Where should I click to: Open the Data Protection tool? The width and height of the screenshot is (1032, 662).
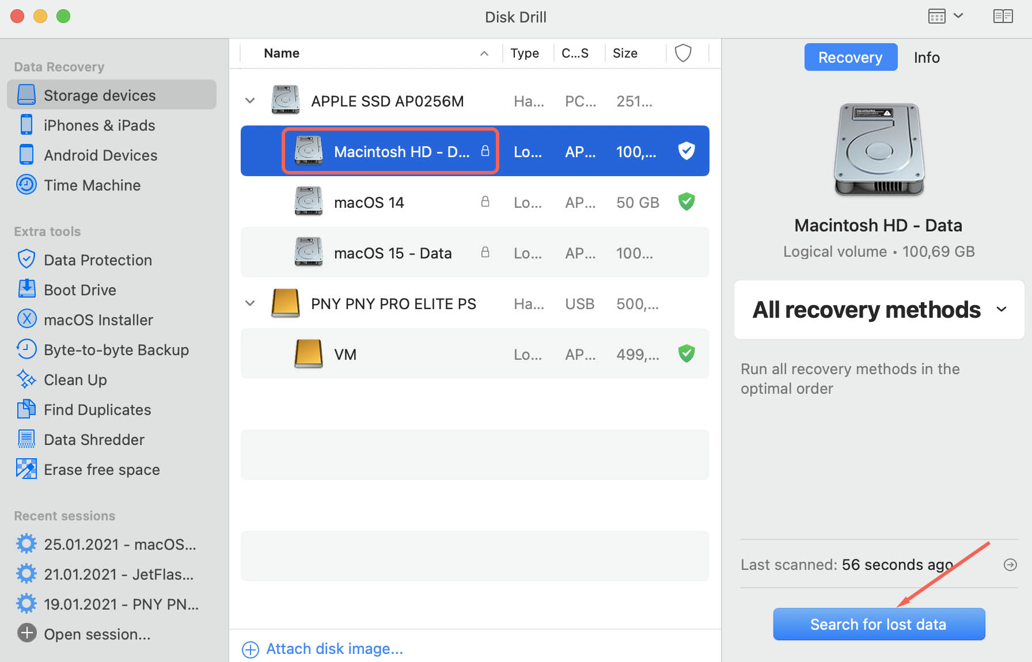(x=98, y=260)
